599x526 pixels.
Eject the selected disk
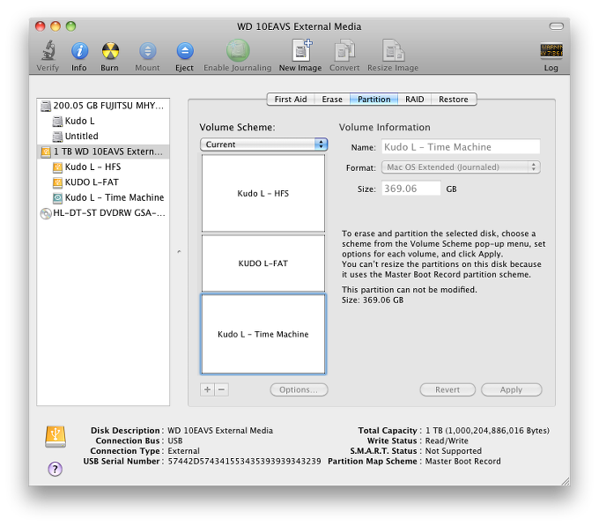tap(185, 51)
